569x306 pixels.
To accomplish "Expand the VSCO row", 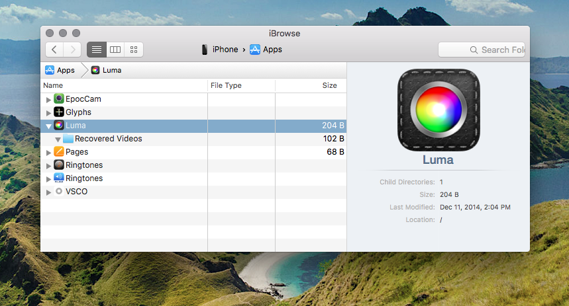I will [x=48, y=192].
